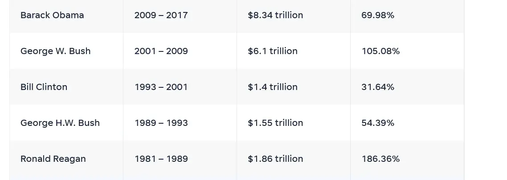Click the Bill Clinton name cell
The width and height of the screenshot is (507, 180).
click(44, 87)
